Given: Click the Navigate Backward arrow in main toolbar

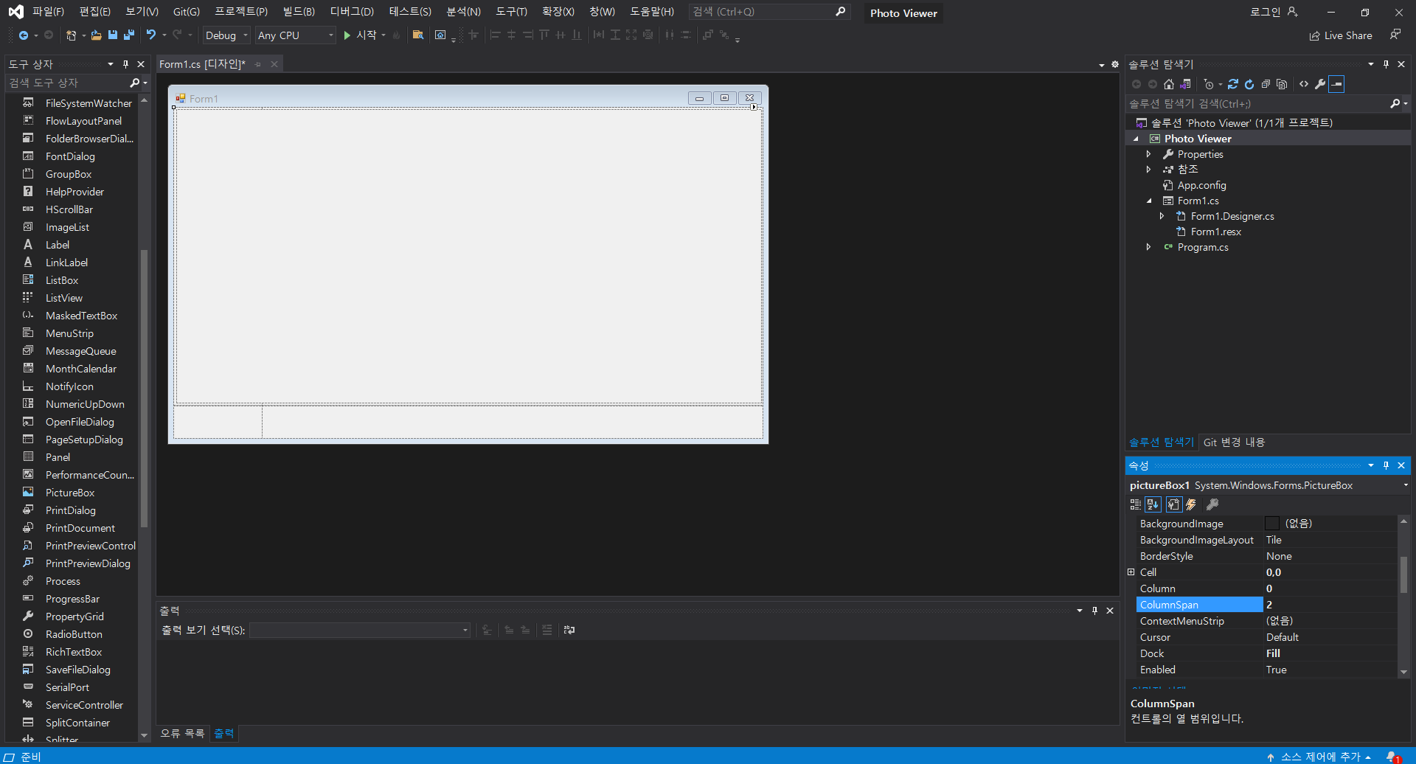Looking at the screenshot, I should tap(24, 35).
